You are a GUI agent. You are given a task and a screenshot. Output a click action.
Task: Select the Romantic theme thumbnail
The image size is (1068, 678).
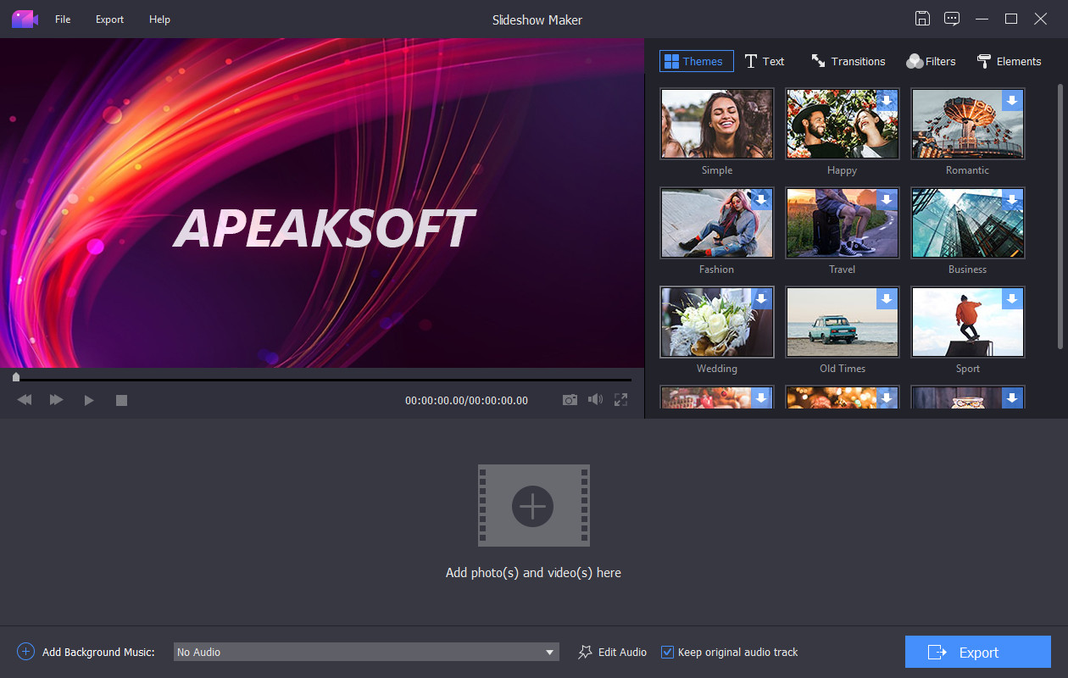(967, 124)
